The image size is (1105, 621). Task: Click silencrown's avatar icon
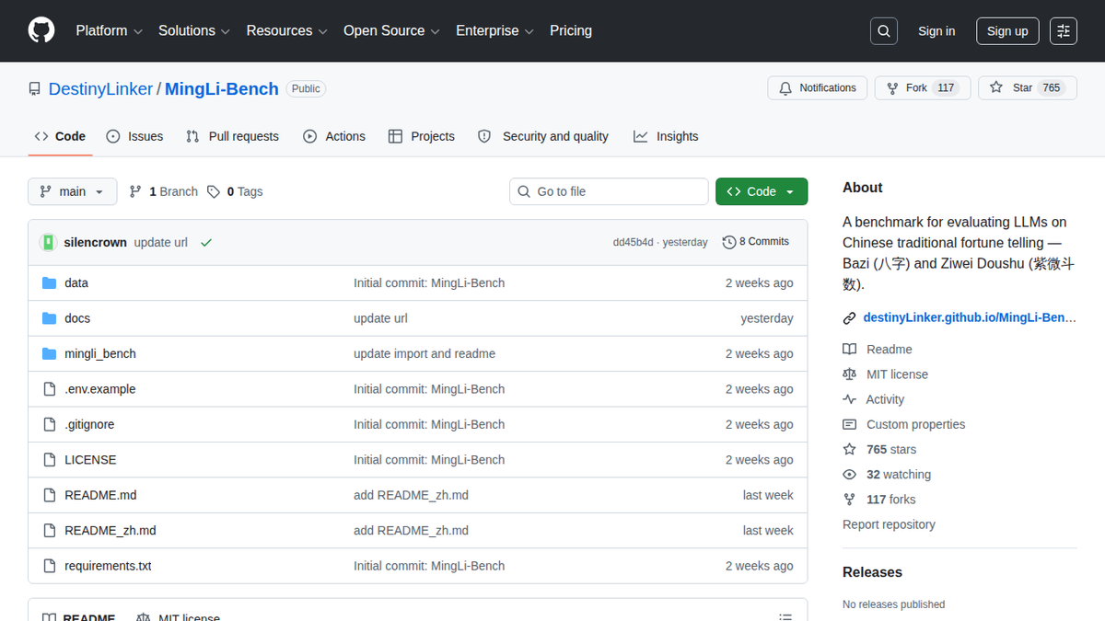click(x=49, y=243)
